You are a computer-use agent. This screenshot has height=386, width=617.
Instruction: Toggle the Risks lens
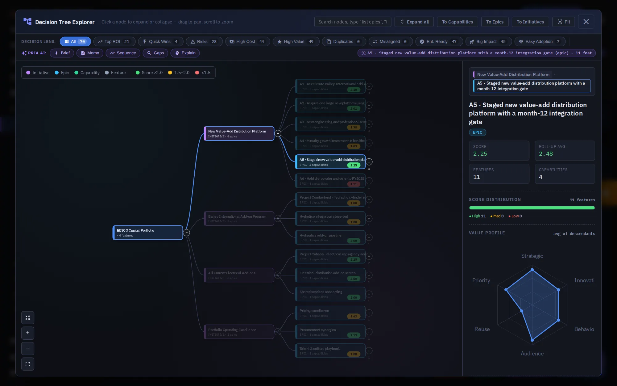204,41
